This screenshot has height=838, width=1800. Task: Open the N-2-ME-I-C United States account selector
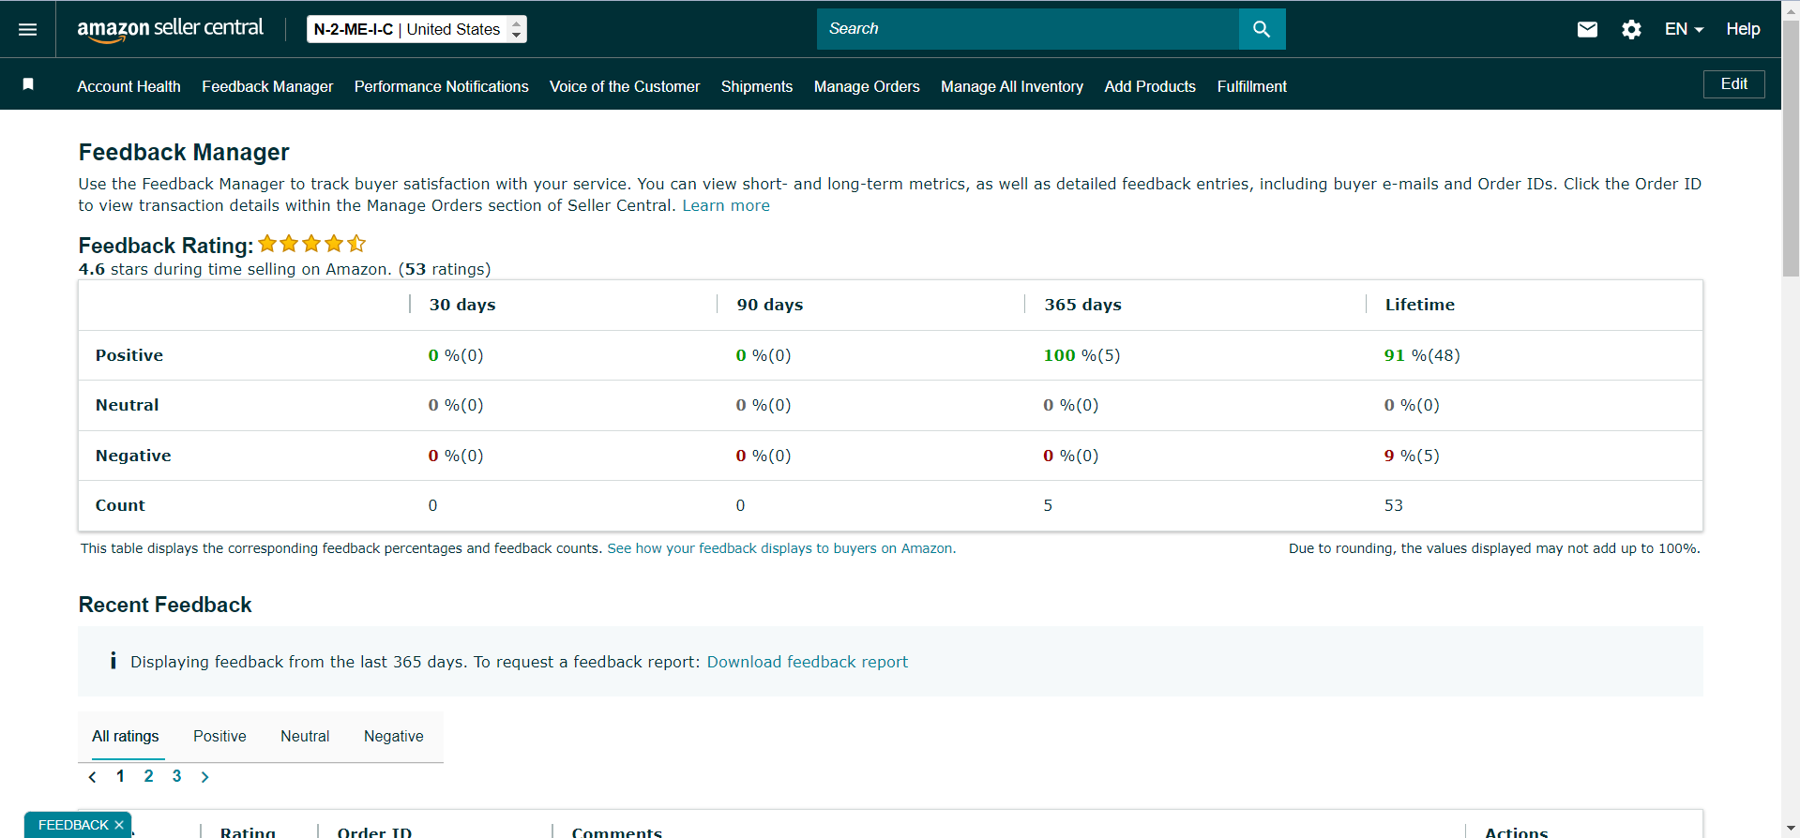(416, 29)
